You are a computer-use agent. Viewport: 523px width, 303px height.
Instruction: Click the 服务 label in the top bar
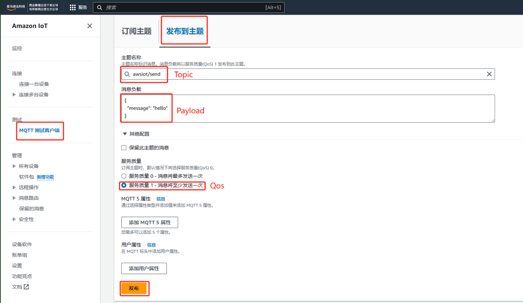(83, 7)
